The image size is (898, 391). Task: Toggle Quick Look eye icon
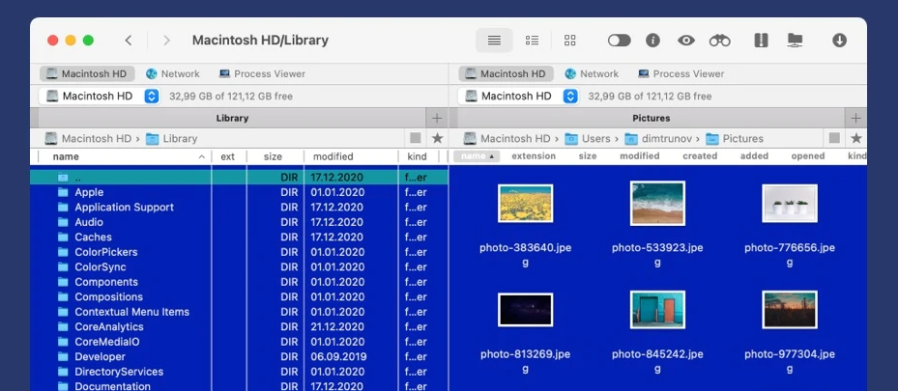tap(686, 41)
